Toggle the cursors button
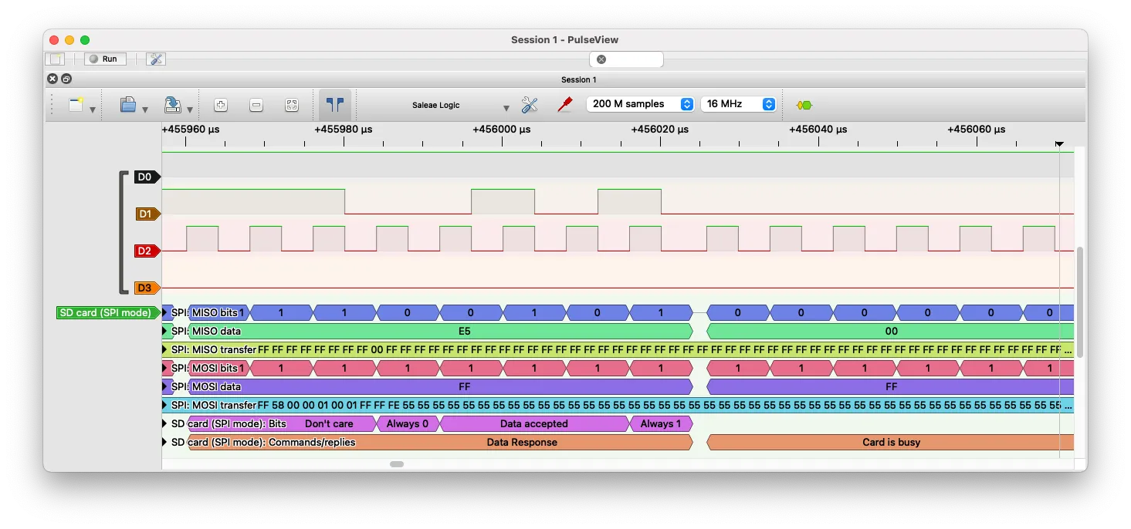 coord(335,105)
